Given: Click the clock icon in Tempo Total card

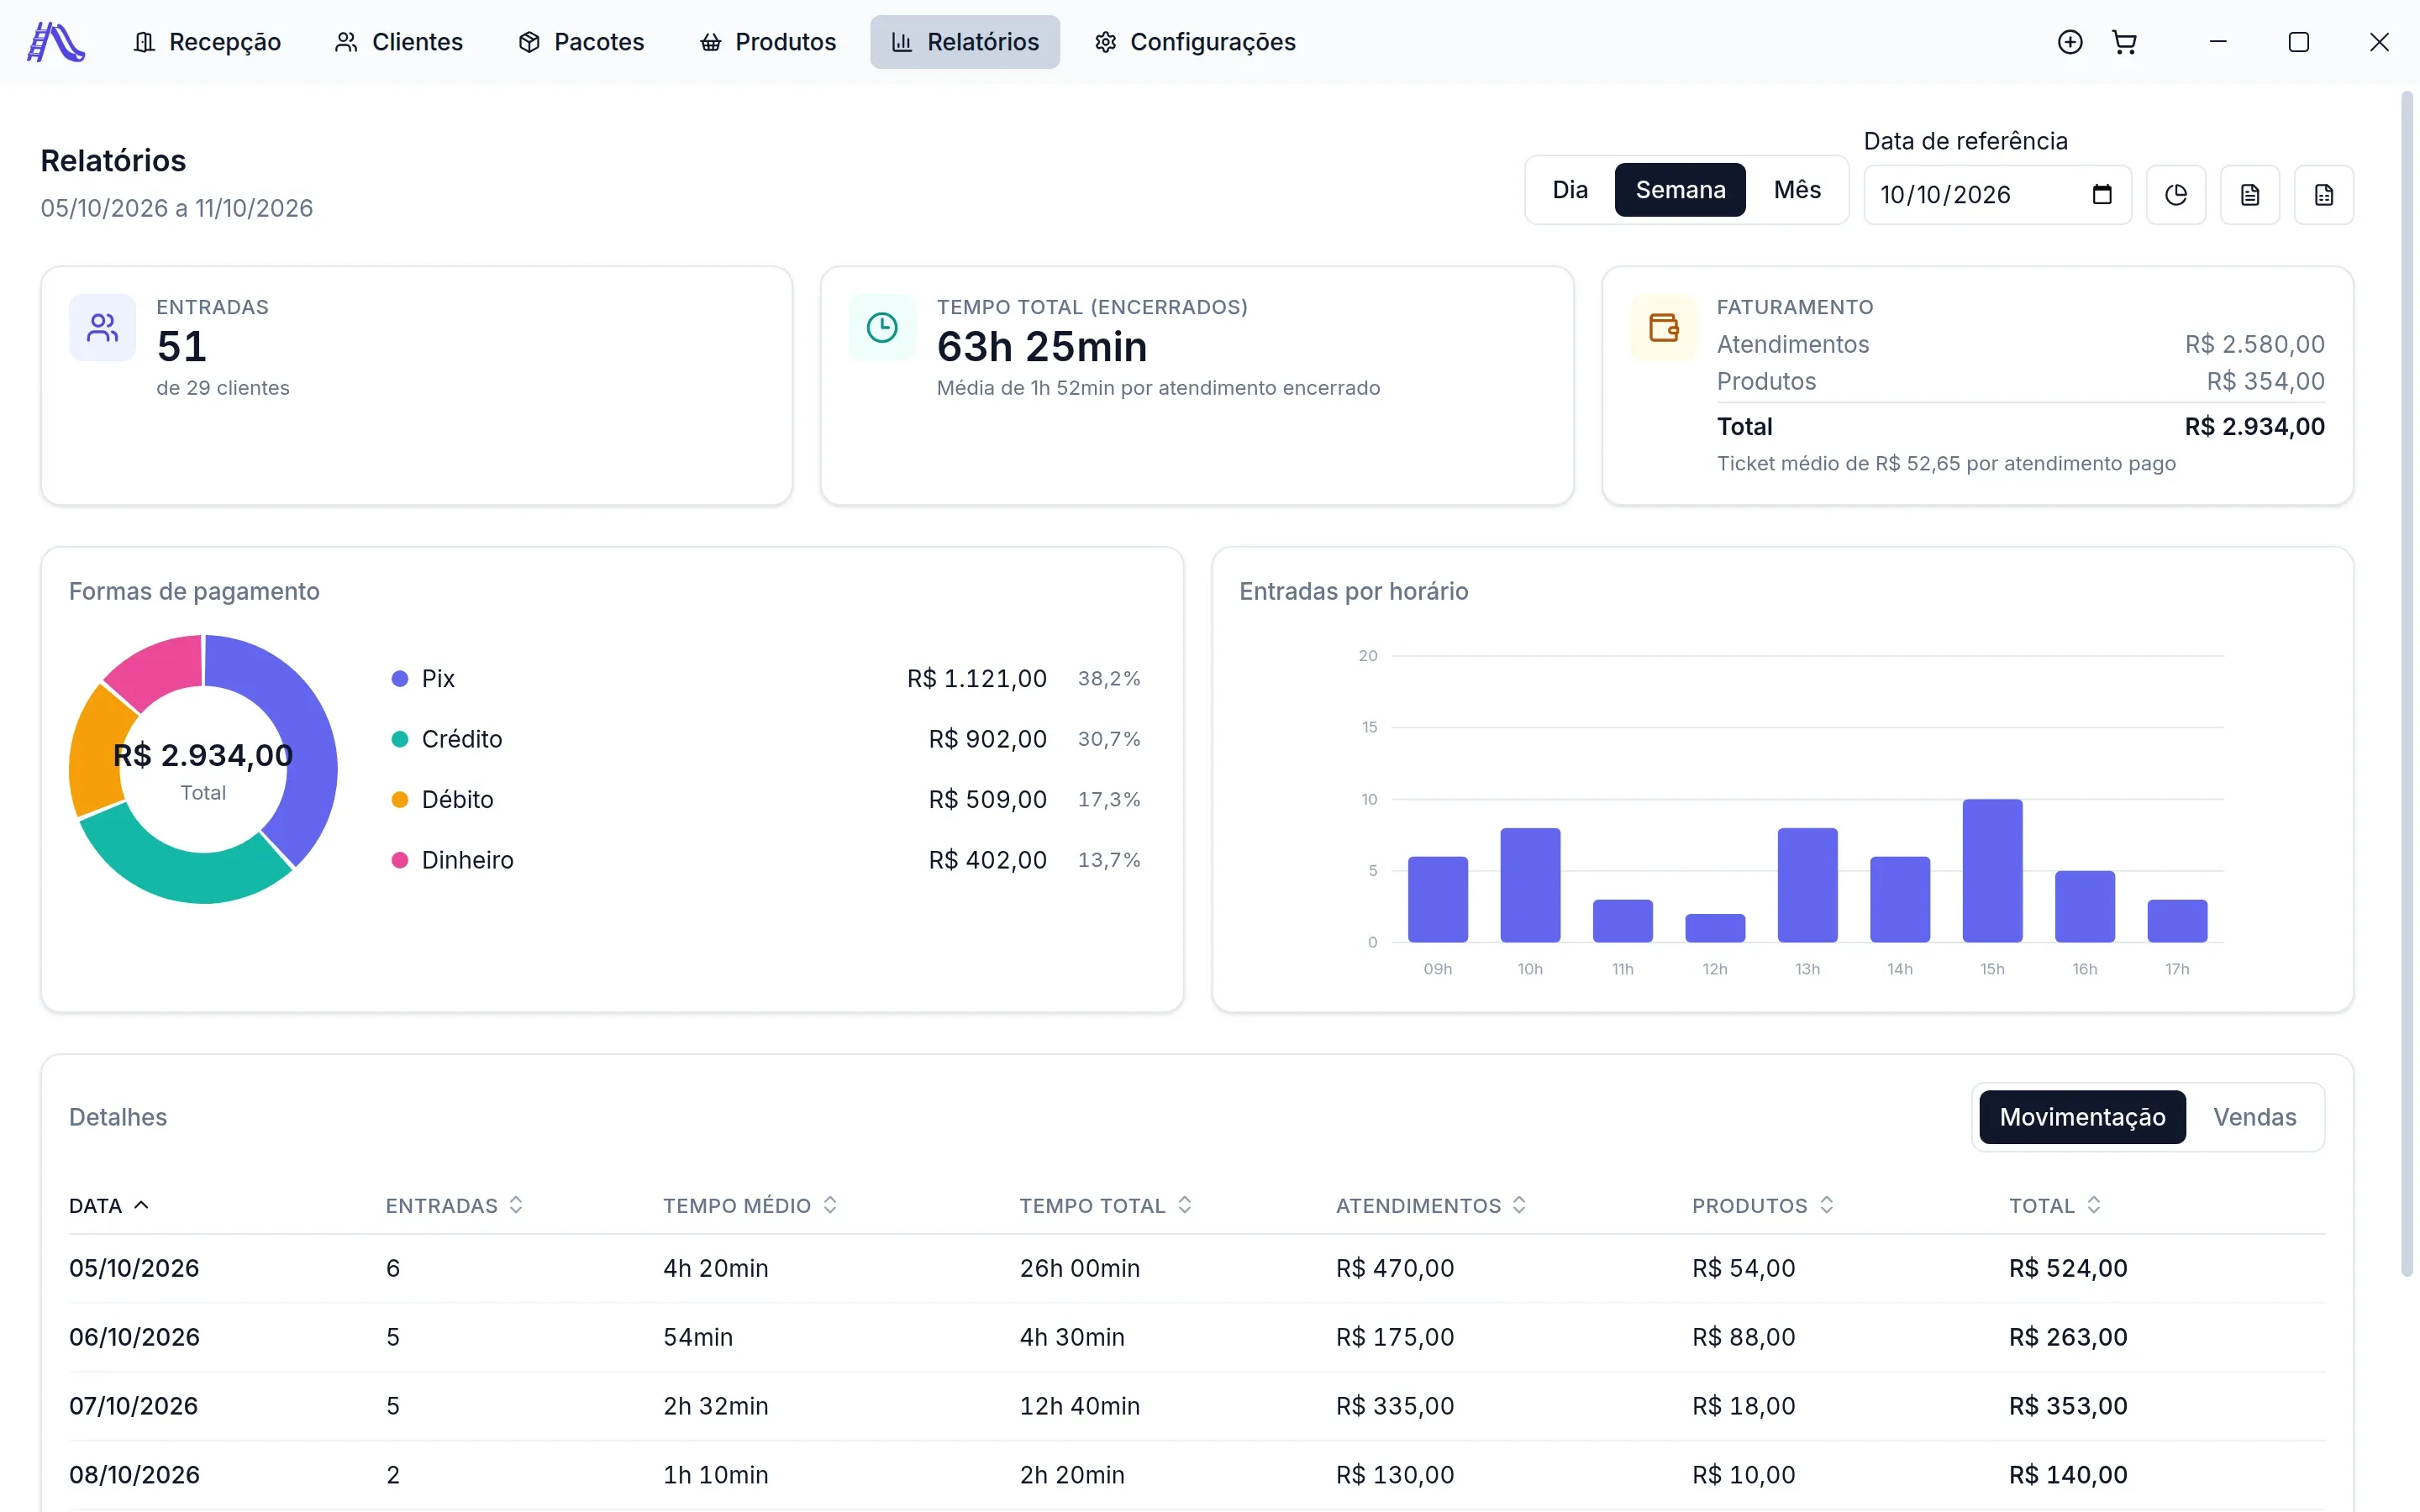Looking at the screenshot, I should (x=882, y=327).
